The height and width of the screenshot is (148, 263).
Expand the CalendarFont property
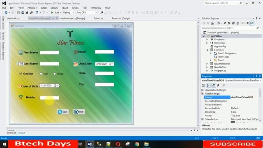203,119
